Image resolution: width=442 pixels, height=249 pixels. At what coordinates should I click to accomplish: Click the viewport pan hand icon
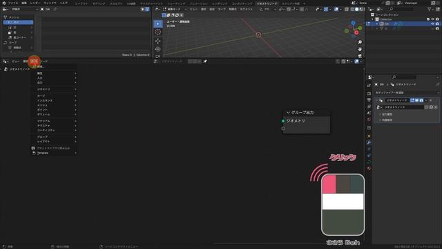(360, 49)
